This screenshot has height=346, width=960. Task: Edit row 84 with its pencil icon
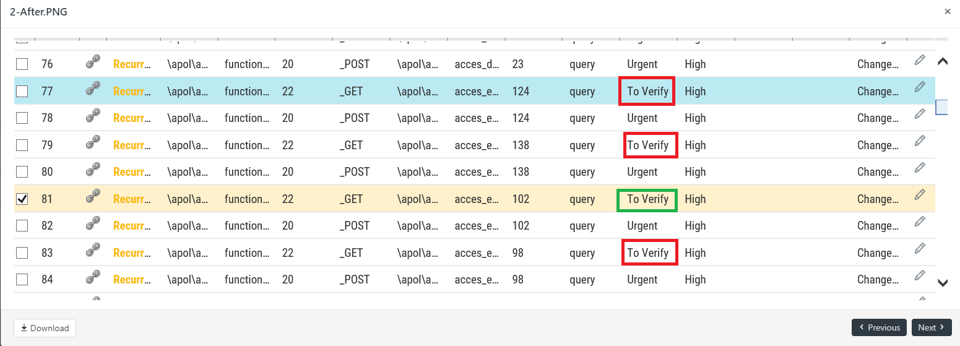920,275
